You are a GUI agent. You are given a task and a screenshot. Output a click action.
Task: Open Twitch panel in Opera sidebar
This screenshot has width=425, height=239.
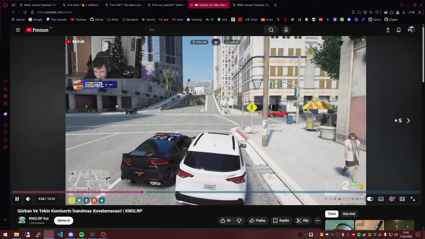pyautogui.click(x=5, y=114)
